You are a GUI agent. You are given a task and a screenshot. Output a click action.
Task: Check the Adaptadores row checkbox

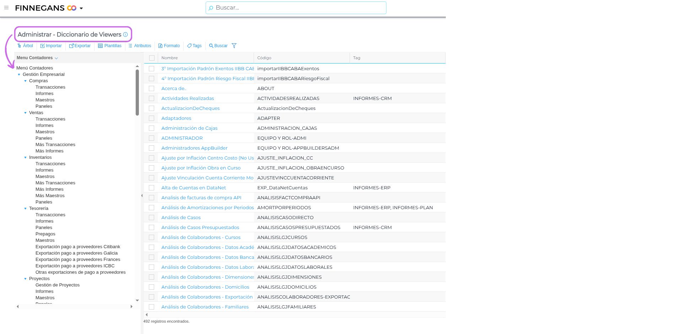(x=152, y=118)
